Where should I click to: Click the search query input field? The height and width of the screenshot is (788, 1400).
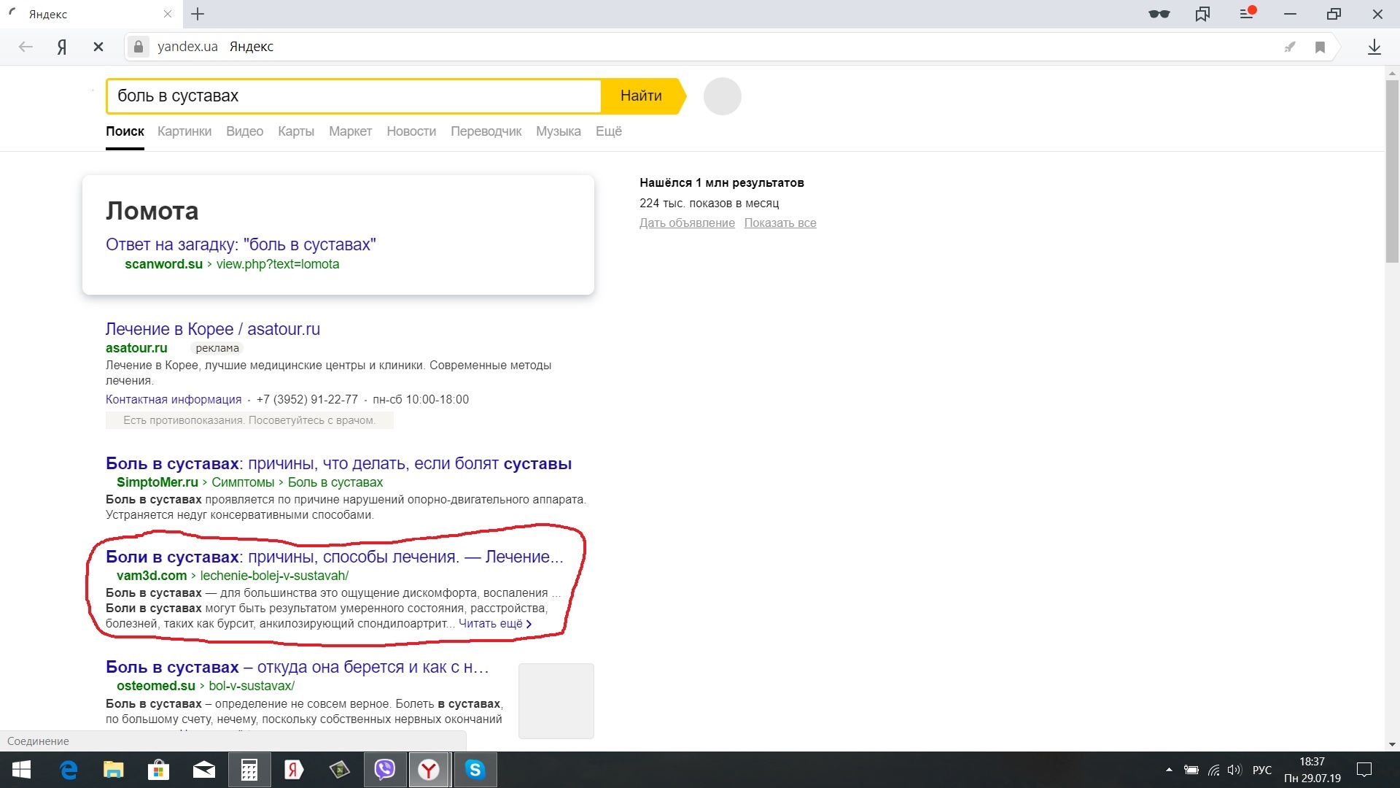(x=354, y=96)
